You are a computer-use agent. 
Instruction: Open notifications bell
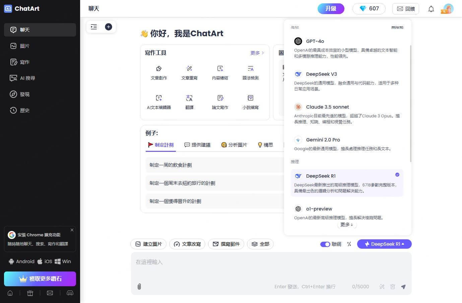click(x=431, y=9)
